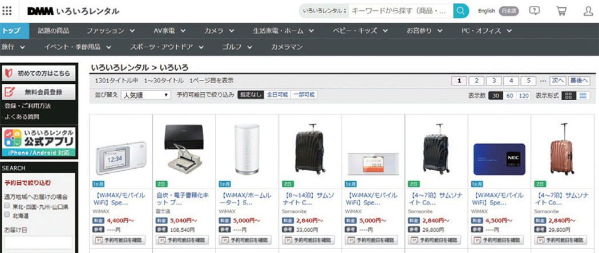Click the 公式アプリ banner
This screenshot has height=253, width=599.
click(39, 142)
